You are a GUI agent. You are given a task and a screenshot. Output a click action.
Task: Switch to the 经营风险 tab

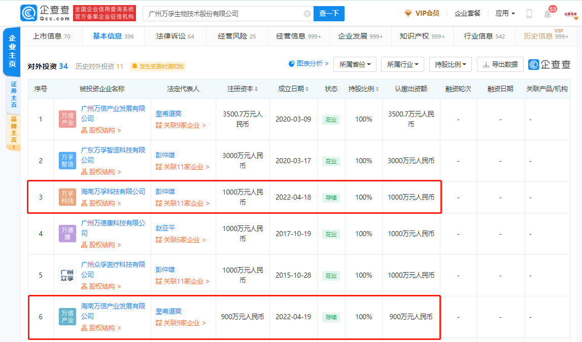coord(237,36)
